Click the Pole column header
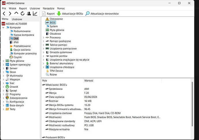Image resolution: width=199 pixels, height=140 pixels. click(x=62, y=81)
